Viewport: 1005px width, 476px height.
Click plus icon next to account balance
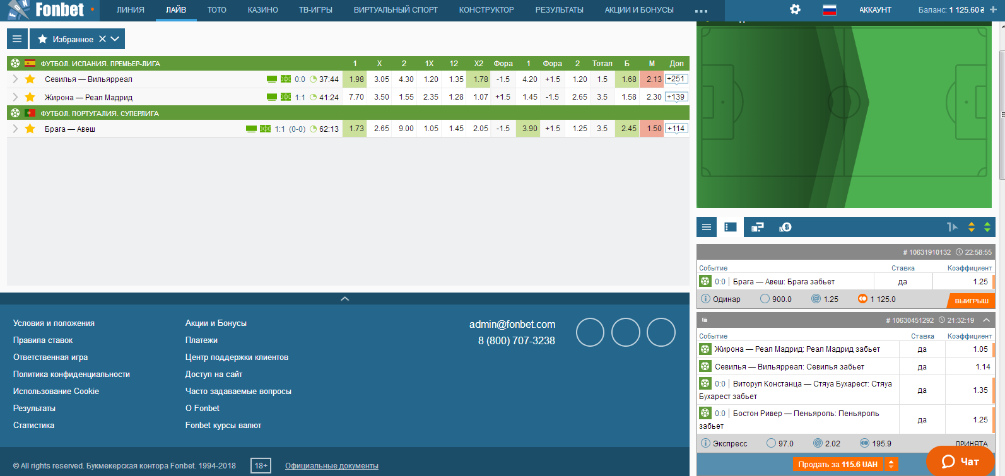tap(992, 9)
